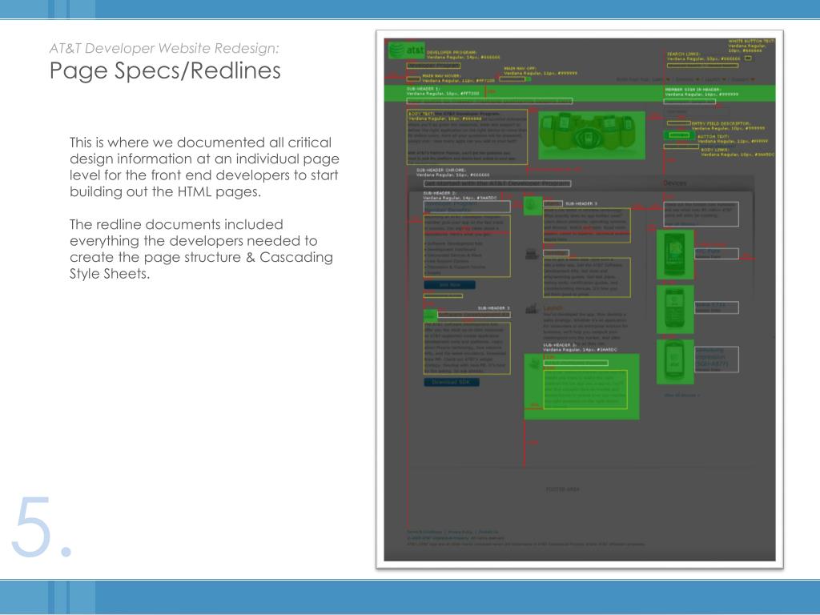Click the Join Now button in the mockup
820x615 pixels.
coord(450,285)
